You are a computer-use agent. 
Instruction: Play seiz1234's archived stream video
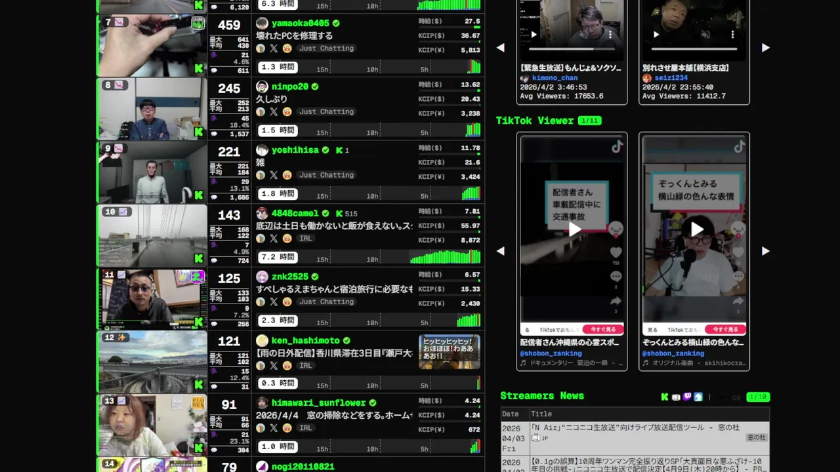(656, 35)
